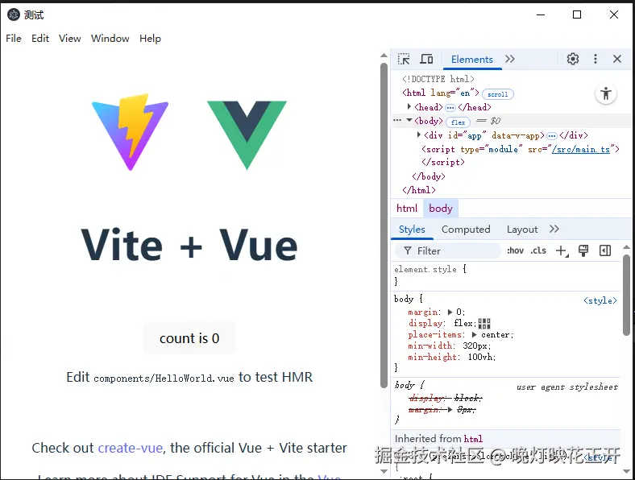
Task: Open the Help menu
Action: point(150,39)
